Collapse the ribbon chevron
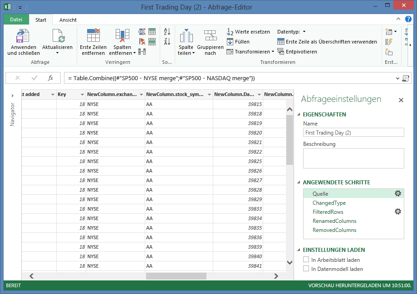Viewport: 417px width, 294px height. tap(398, 19)
